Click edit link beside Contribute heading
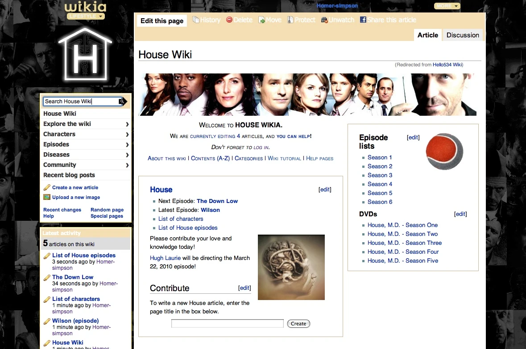Viewport: 526px width, 349px height. 244,288
